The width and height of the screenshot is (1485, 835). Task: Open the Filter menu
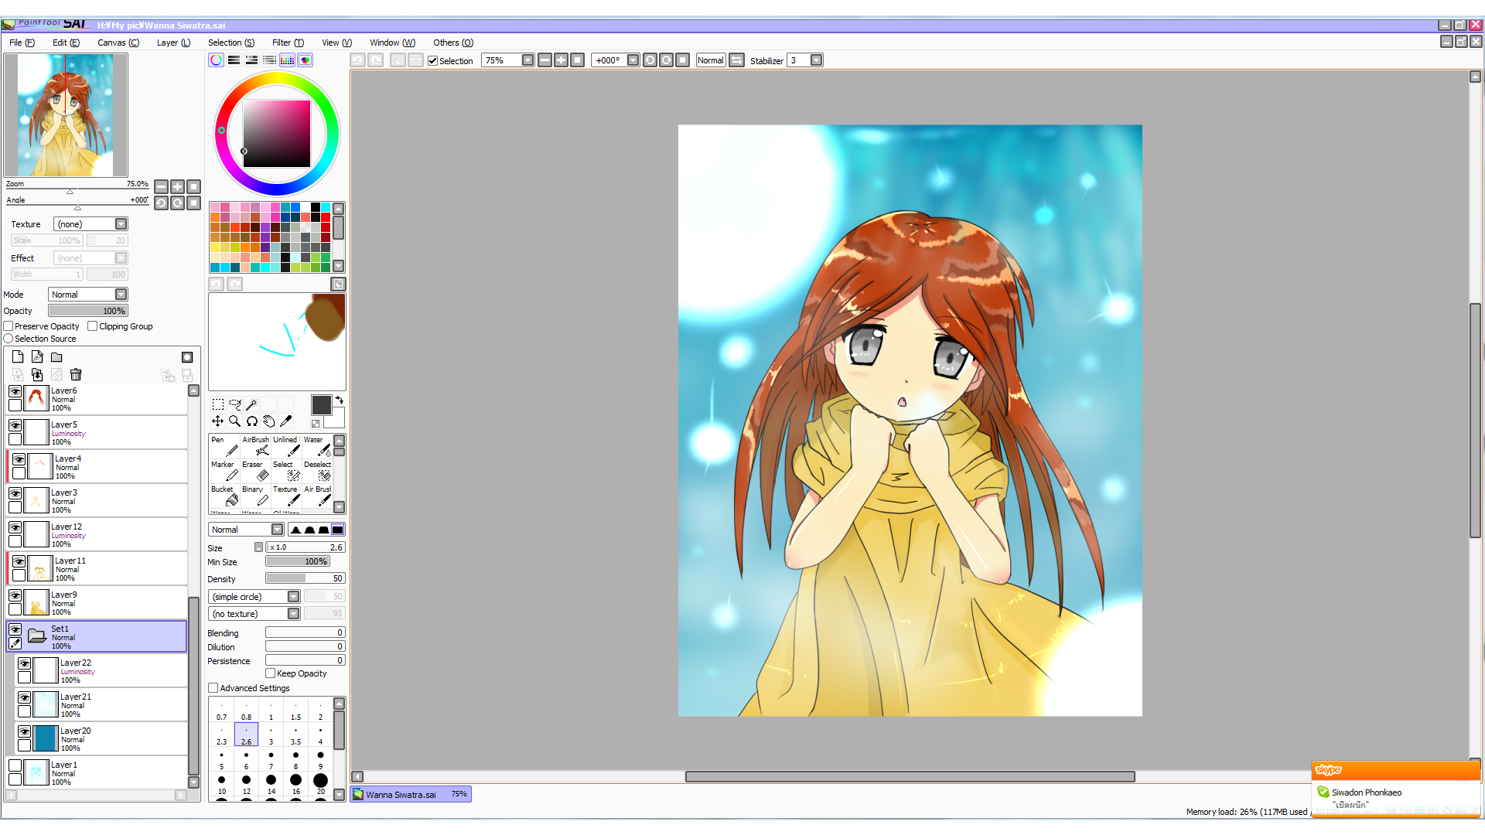point(288,43)
